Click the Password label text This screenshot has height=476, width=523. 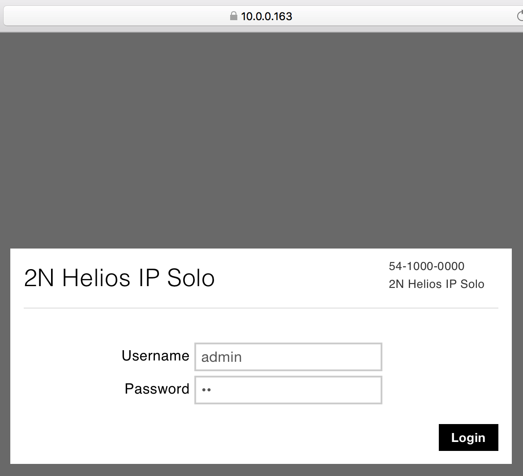(x=157, y=389)
